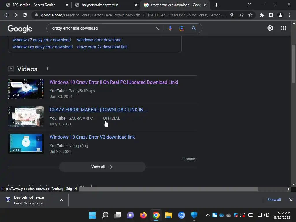Open the Chrome icon on taskbar

[156, 215]
